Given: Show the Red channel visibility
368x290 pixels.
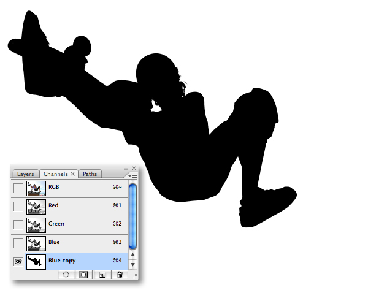Looking at the screenshot, I should (18, 207).
